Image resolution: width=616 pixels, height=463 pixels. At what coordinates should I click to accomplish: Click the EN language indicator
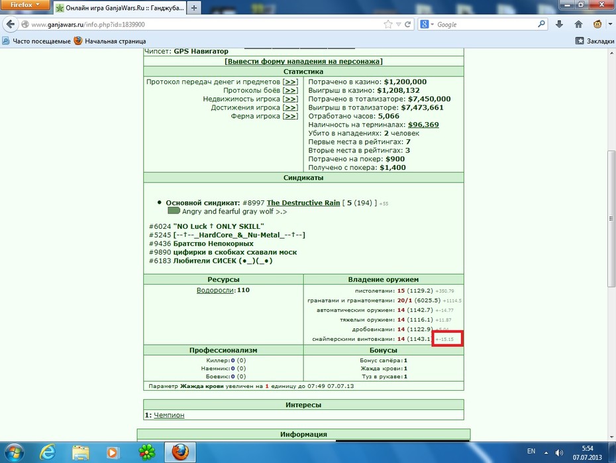click(x=531, y=452)
